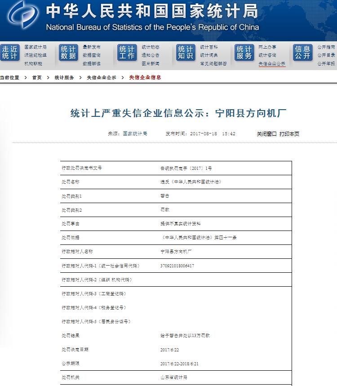Viewport: 337px width, 386px height.
Task: Go to 失信企业公示 in the breadcrumb
Action: (x=102, y=78)
